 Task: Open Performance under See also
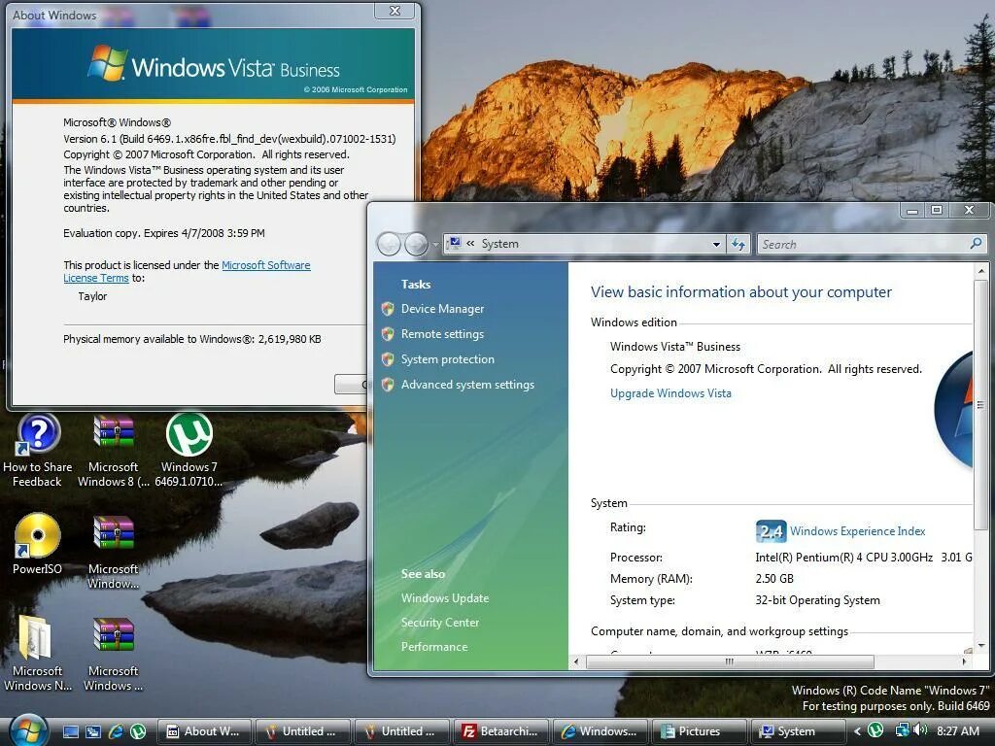coord(434,647)
